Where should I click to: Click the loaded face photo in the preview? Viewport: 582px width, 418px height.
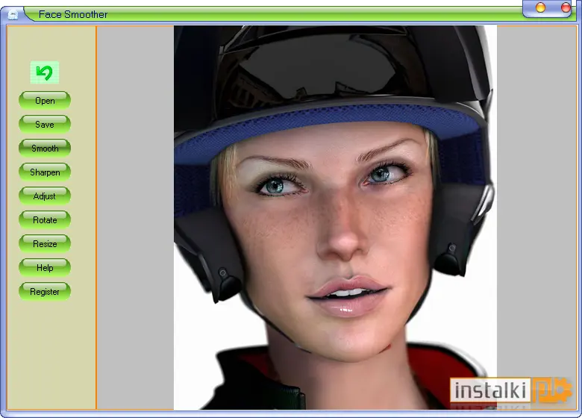click(x=335, y=217)
